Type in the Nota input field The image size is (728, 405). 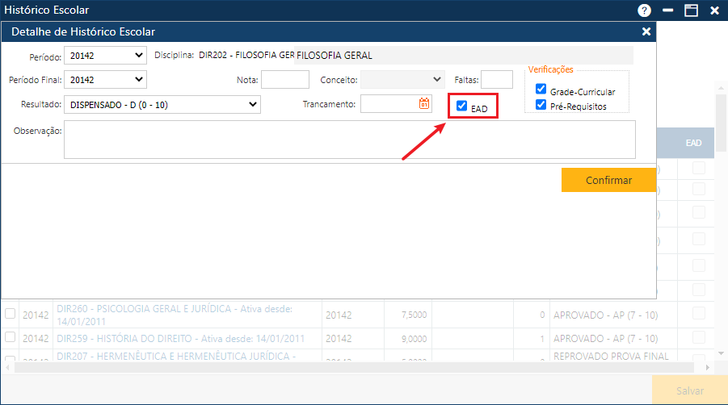point(284,79)
